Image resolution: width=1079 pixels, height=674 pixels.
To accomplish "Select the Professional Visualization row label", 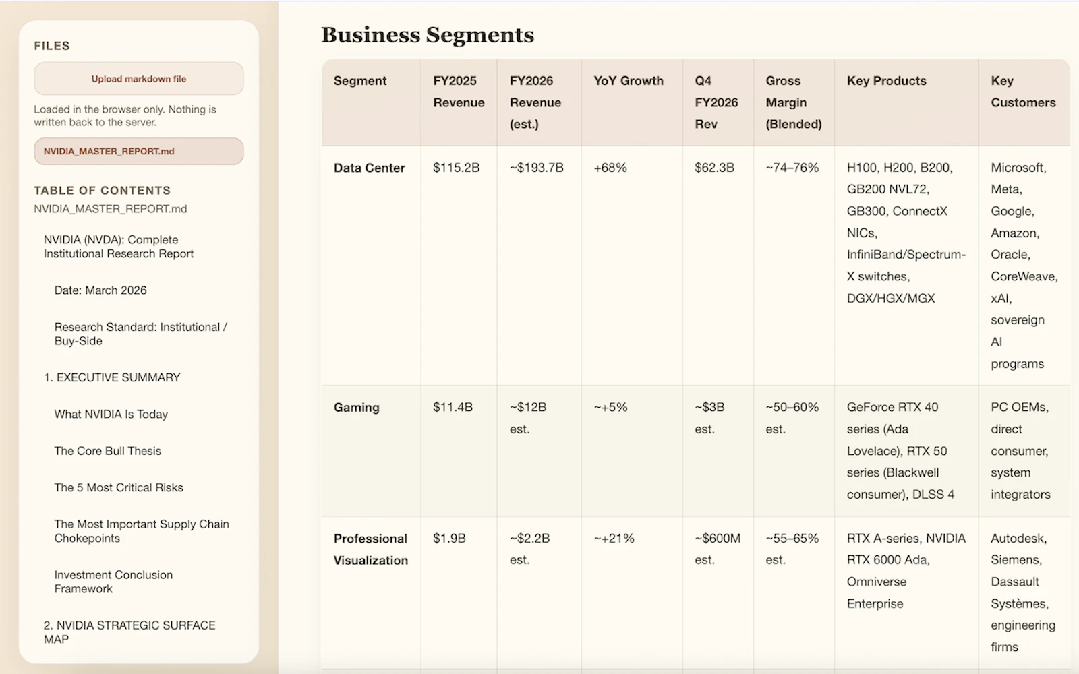I will pos(371,549).
